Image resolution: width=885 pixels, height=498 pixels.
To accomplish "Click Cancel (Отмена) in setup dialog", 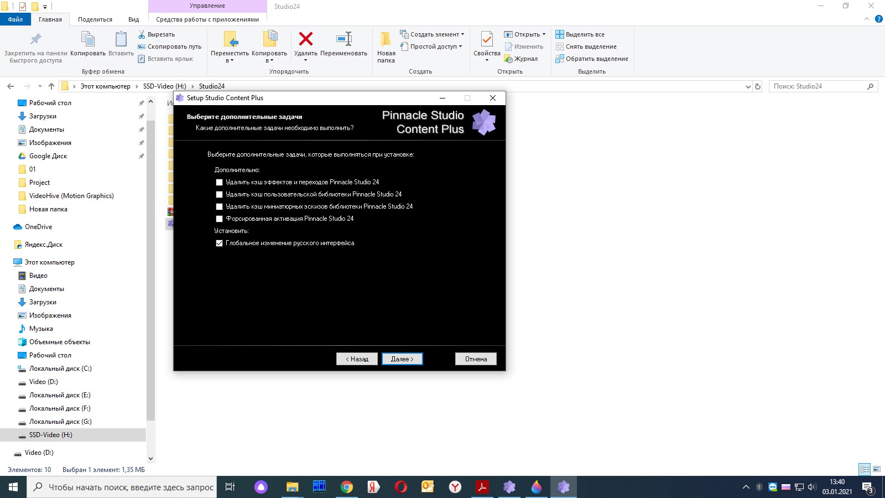I will click(476, 359).
